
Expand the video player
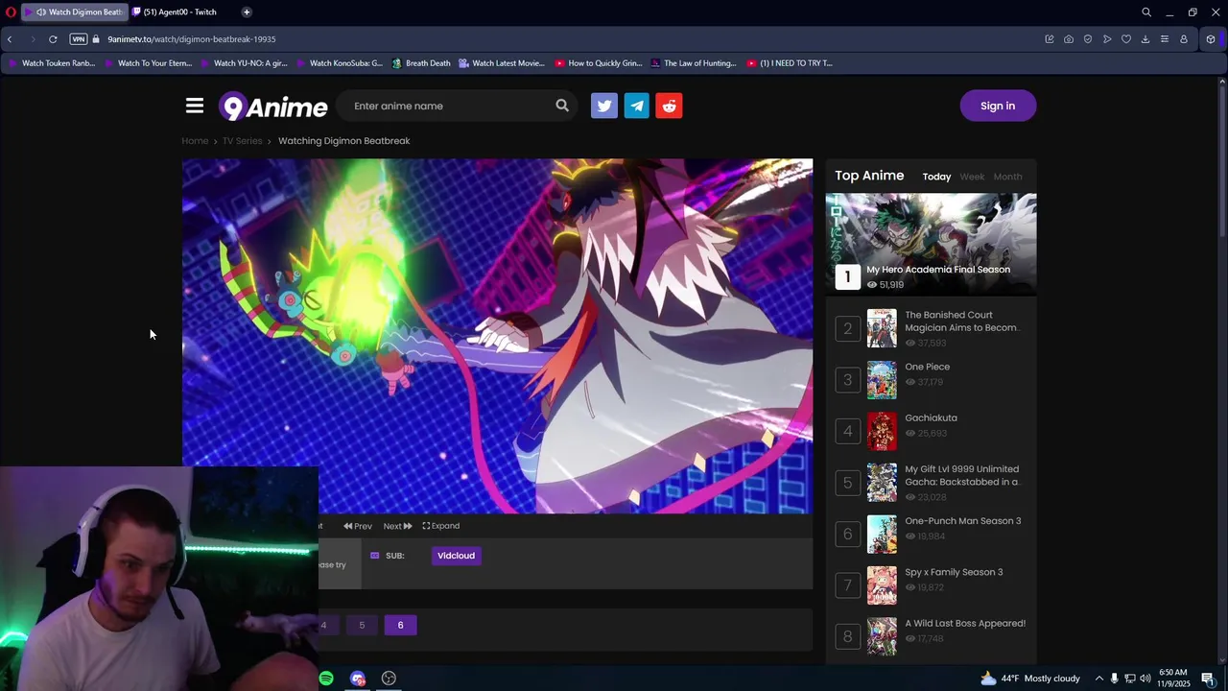tap(441, 526)
